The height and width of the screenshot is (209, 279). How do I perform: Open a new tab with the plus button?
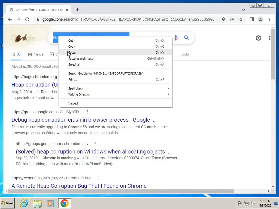tap(77, 10)
